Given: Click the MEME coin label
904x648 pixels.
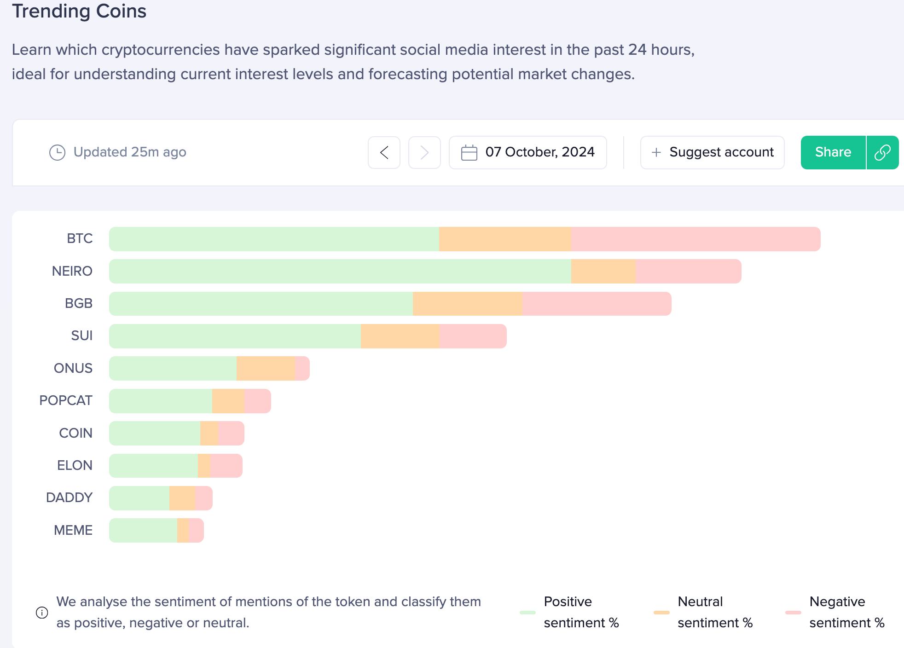Looking at the screenshot, I should click(x=73, y=530).
